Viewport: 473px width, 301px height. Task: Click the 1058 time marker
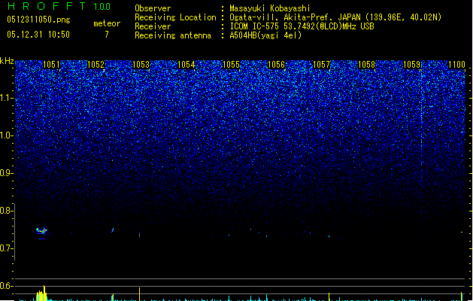coord(366,64)
